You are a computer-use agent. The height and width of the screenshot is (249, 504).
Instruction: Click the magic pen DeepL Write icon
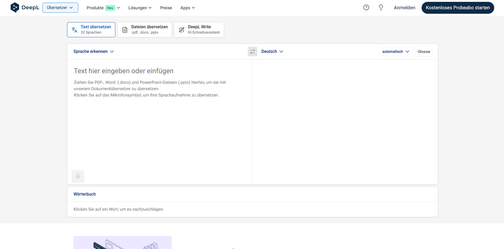(x=182, y=30)
